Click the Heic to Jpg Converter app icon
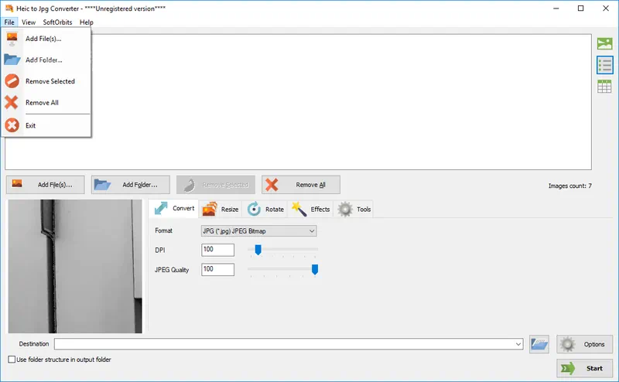 9,8
